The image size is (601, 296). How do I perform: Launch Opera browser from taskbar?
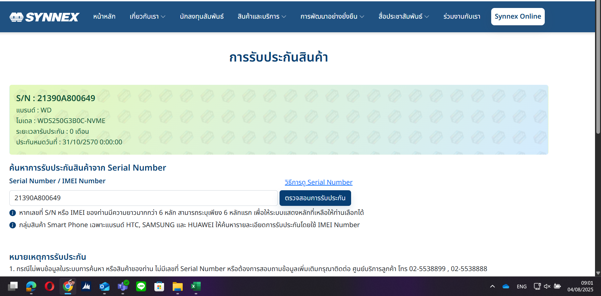pyautogui.click(x=50, y=286)
